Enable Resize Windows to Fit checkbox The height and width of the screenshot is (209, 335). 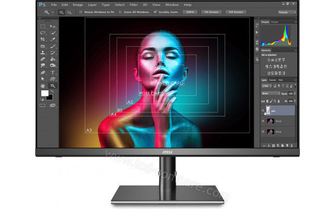pyautogui.click(x=81, y=12)
